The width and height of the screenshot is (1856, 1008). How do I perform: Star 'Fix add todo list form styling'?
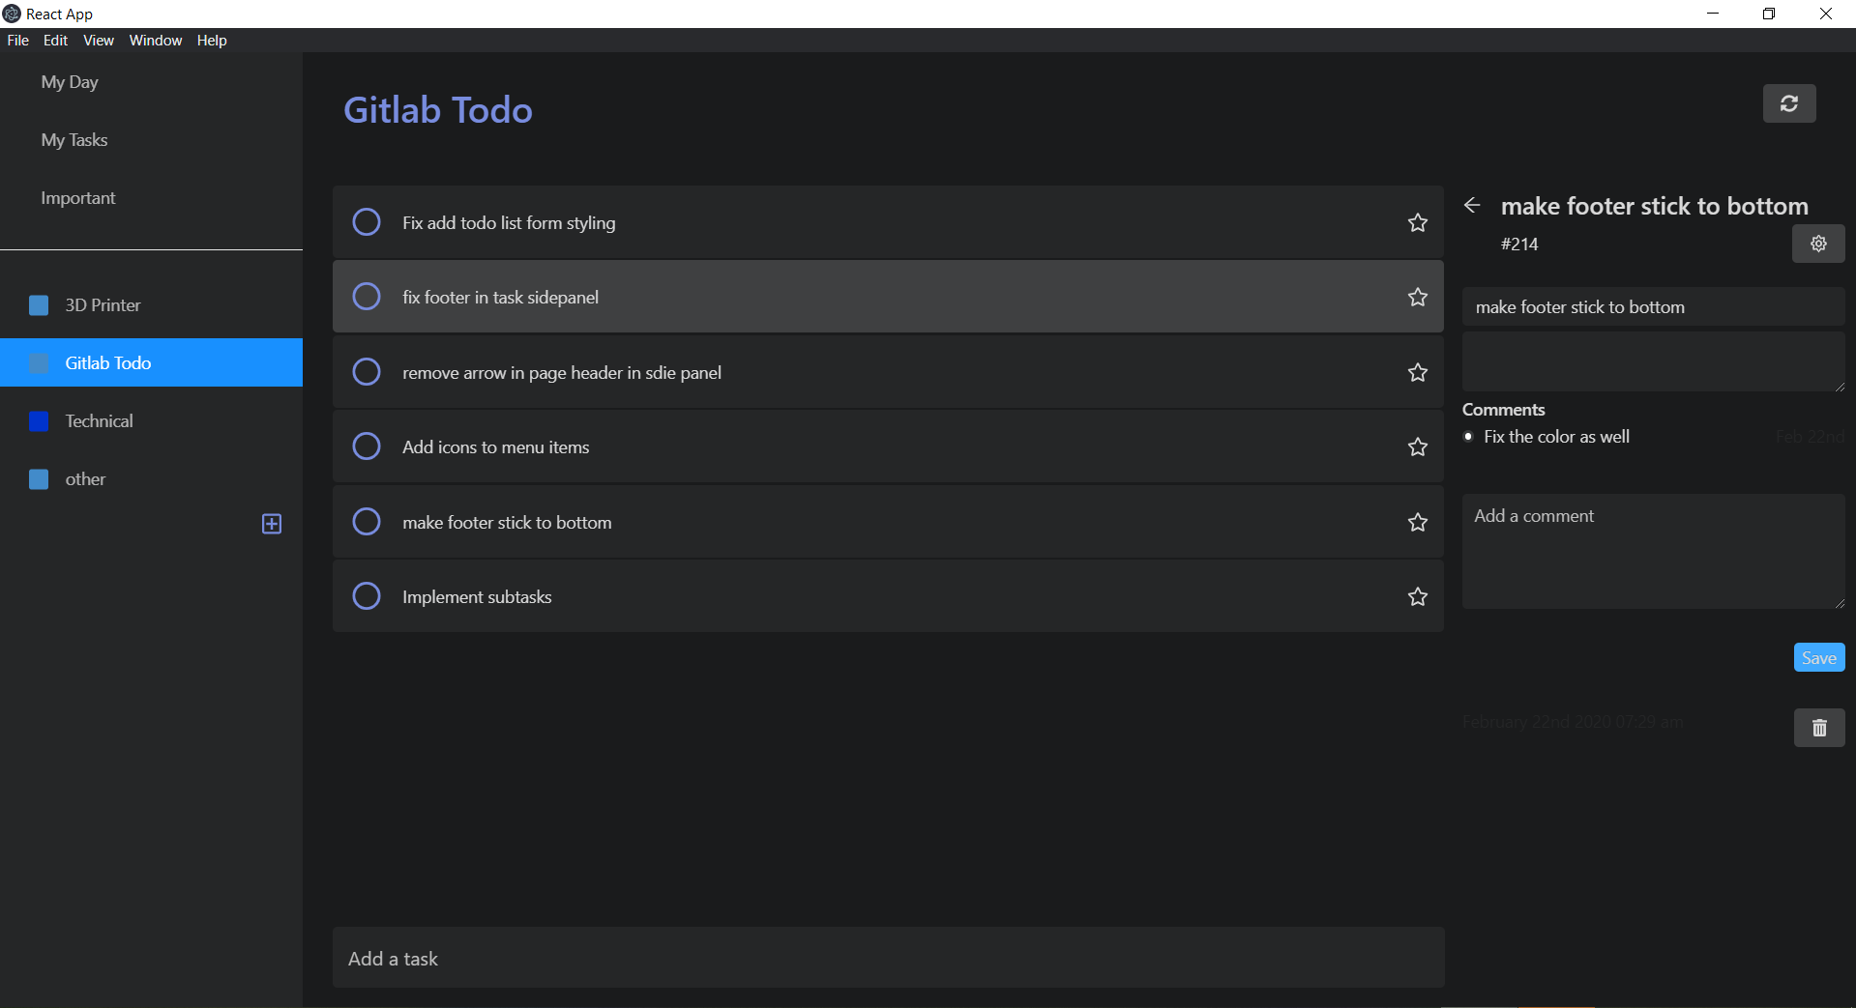[1418, 222]
